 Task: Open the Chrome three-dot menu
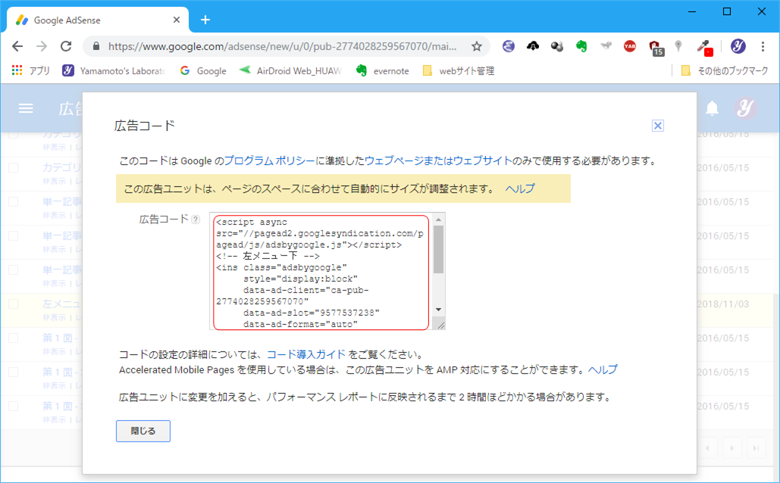coord(763,46)
